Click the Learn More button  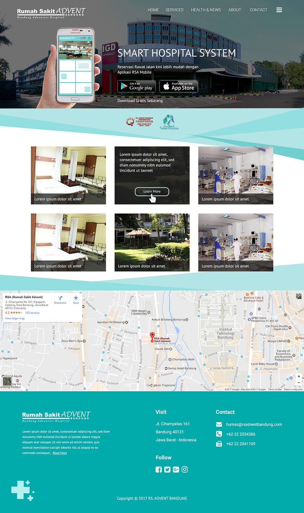pos(152,191)
